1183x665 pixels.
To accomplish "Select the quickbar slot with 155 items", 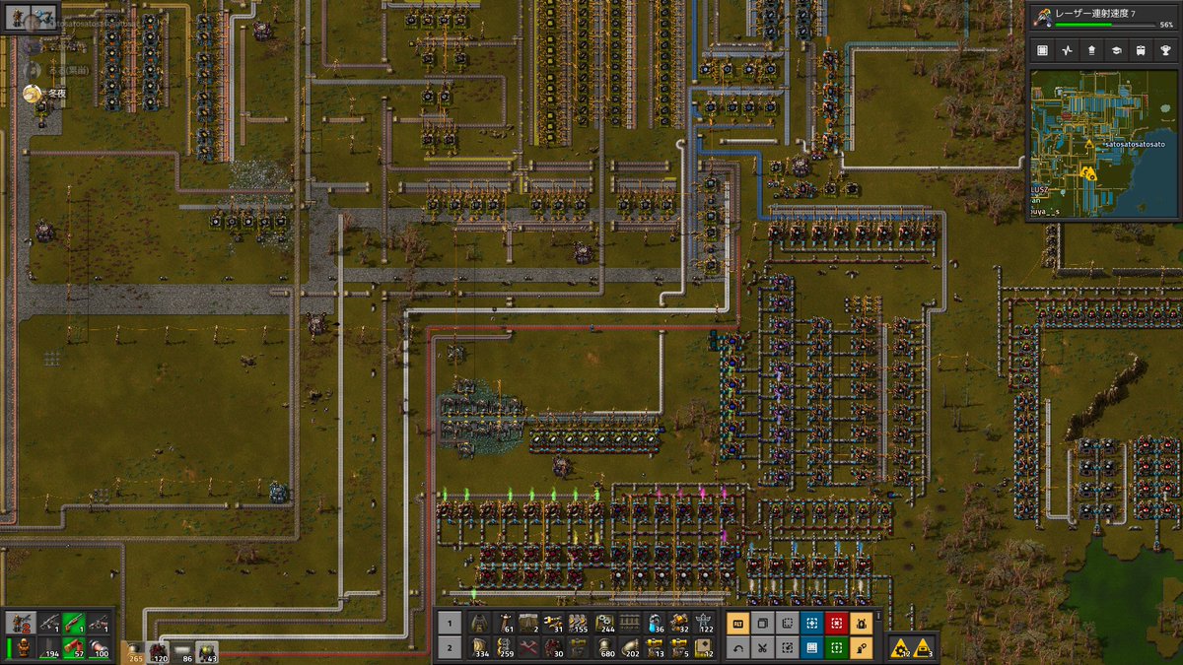I will (x=580, y=623).
